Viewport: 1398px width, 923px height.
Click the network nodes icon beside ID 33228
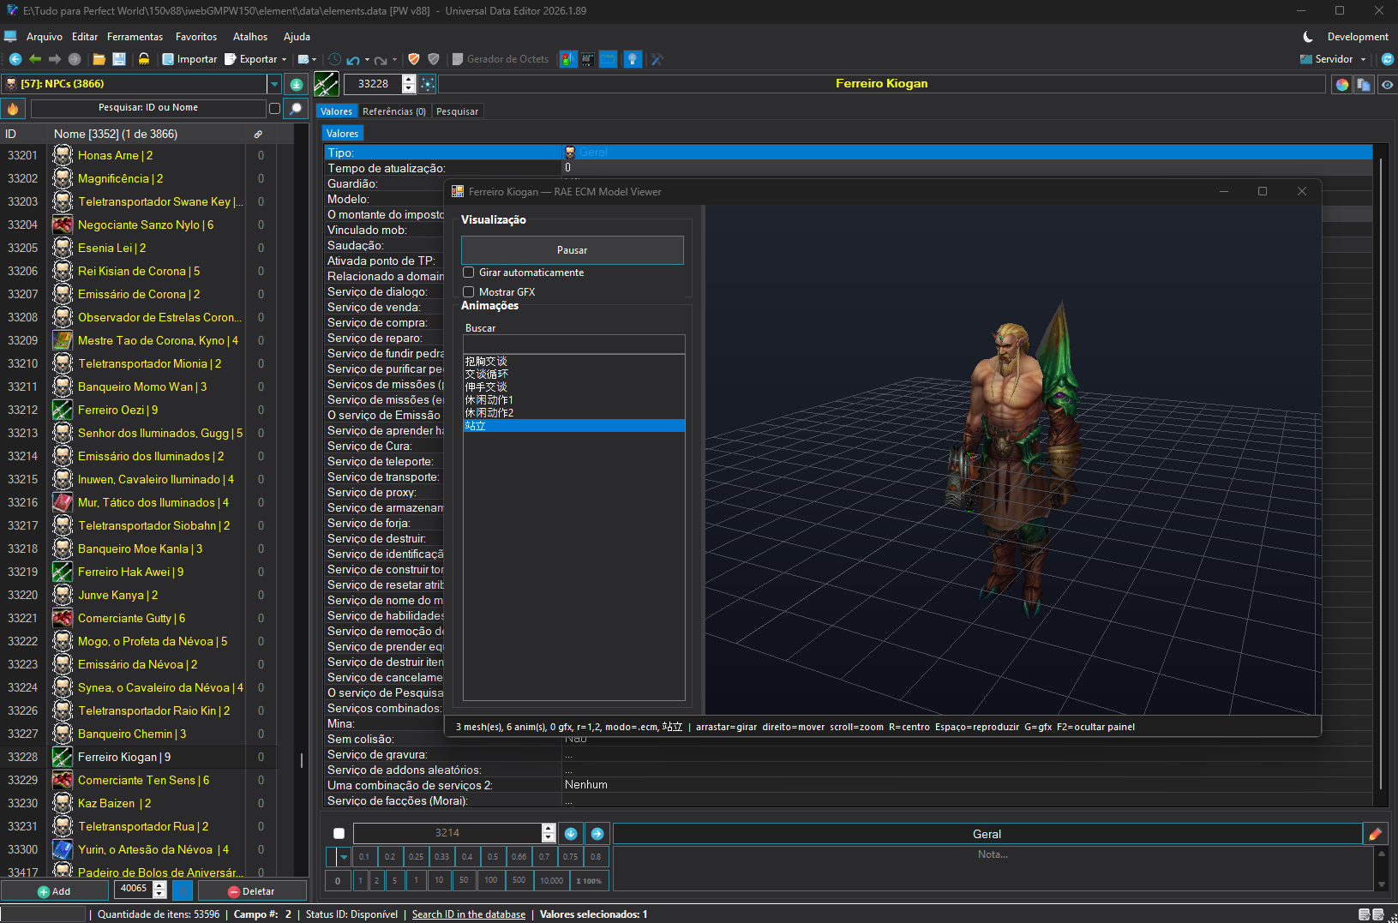pos(428,84)
